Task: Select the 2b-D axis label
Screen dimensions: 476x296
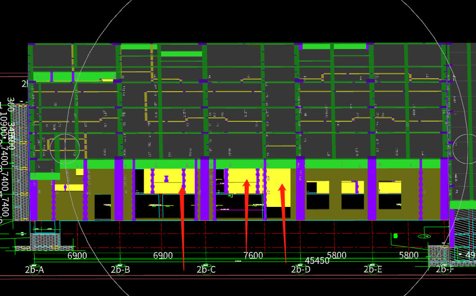Action: tap(301, 269)
